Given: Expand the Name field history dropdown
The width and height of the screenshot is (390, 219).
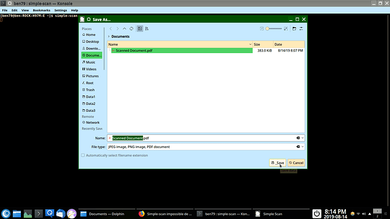Looking at the screenshot, I should click(x=302, y=138).
